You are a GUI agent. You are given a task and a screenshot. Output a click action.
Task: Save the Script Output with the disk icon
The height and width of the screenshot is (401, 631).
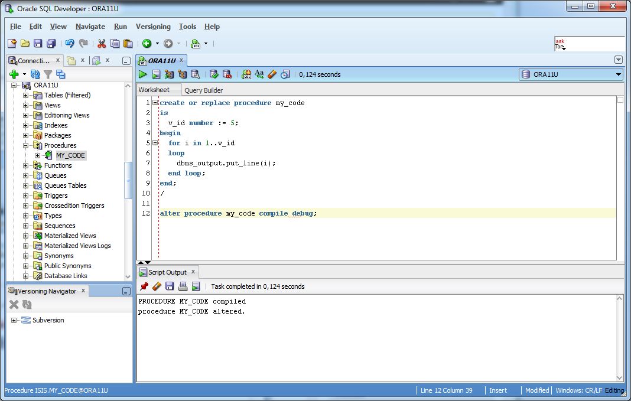point(170,286)
